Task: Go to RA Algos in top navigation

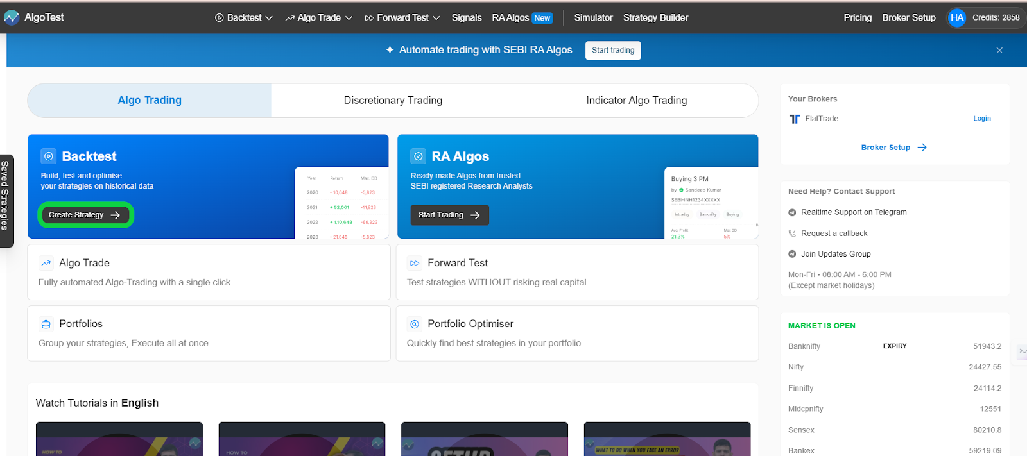Action: [510, 18]
